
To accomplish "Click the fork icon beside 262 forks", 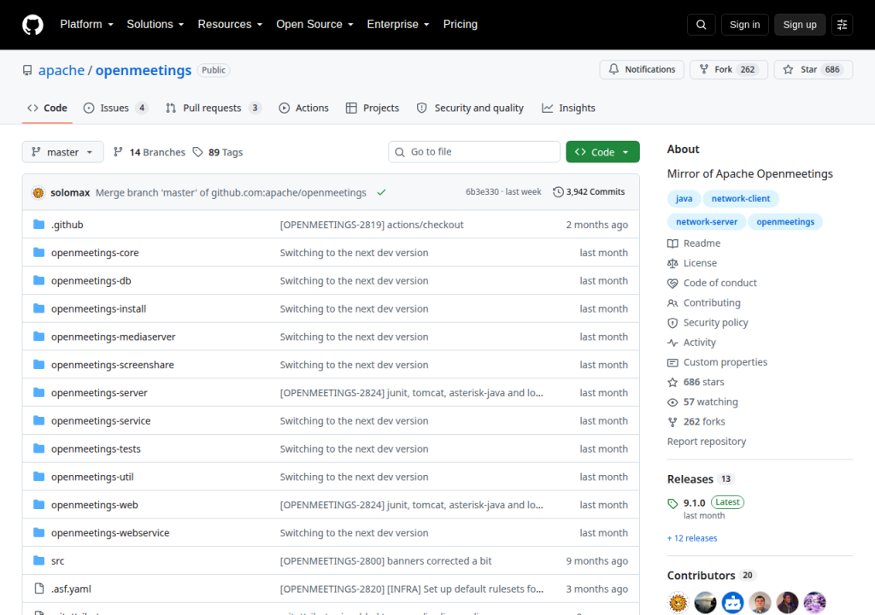I will [672, 422].
